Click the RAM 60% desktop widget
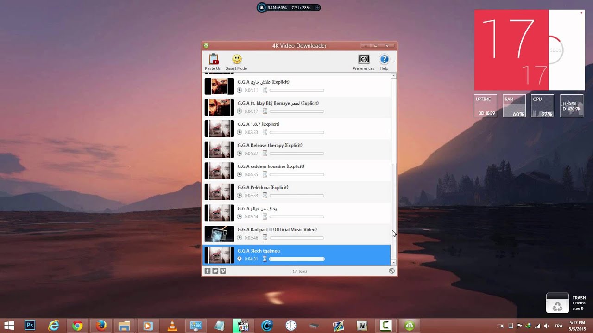593x333 pixels. point(514,106)
